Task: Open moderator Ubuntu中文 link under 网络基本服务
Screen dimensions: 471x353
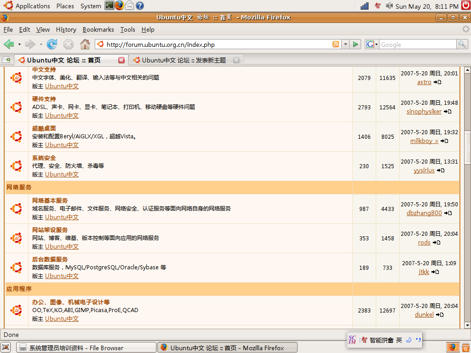Action: (62, 217)
